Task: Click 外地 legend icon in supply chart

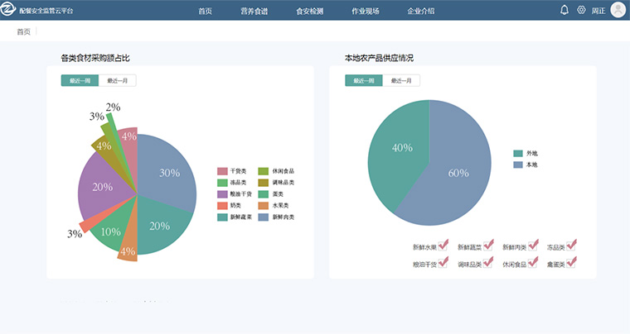Action: tap(518, 153)
